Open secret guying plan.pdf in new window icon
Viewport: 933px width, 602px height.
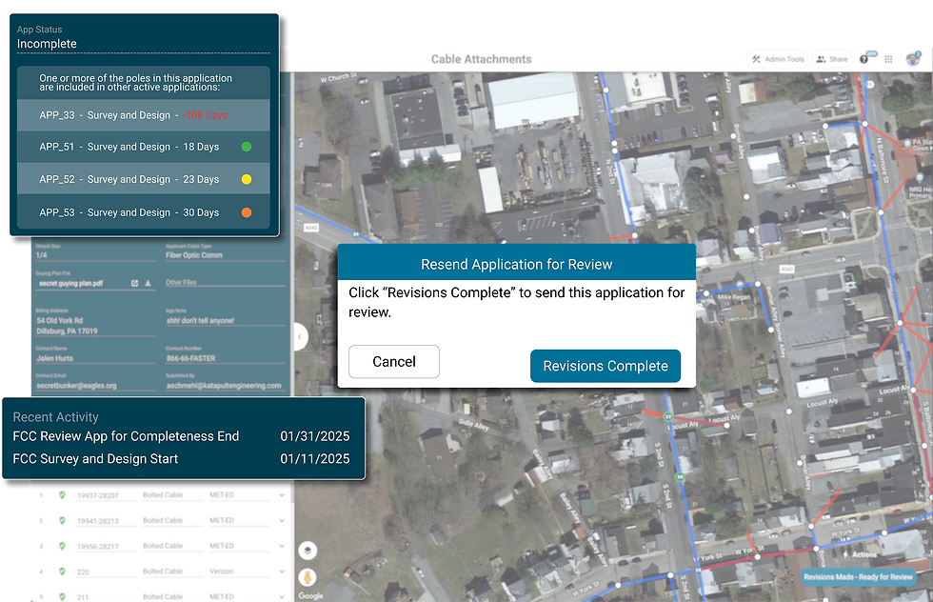point(134,284)
